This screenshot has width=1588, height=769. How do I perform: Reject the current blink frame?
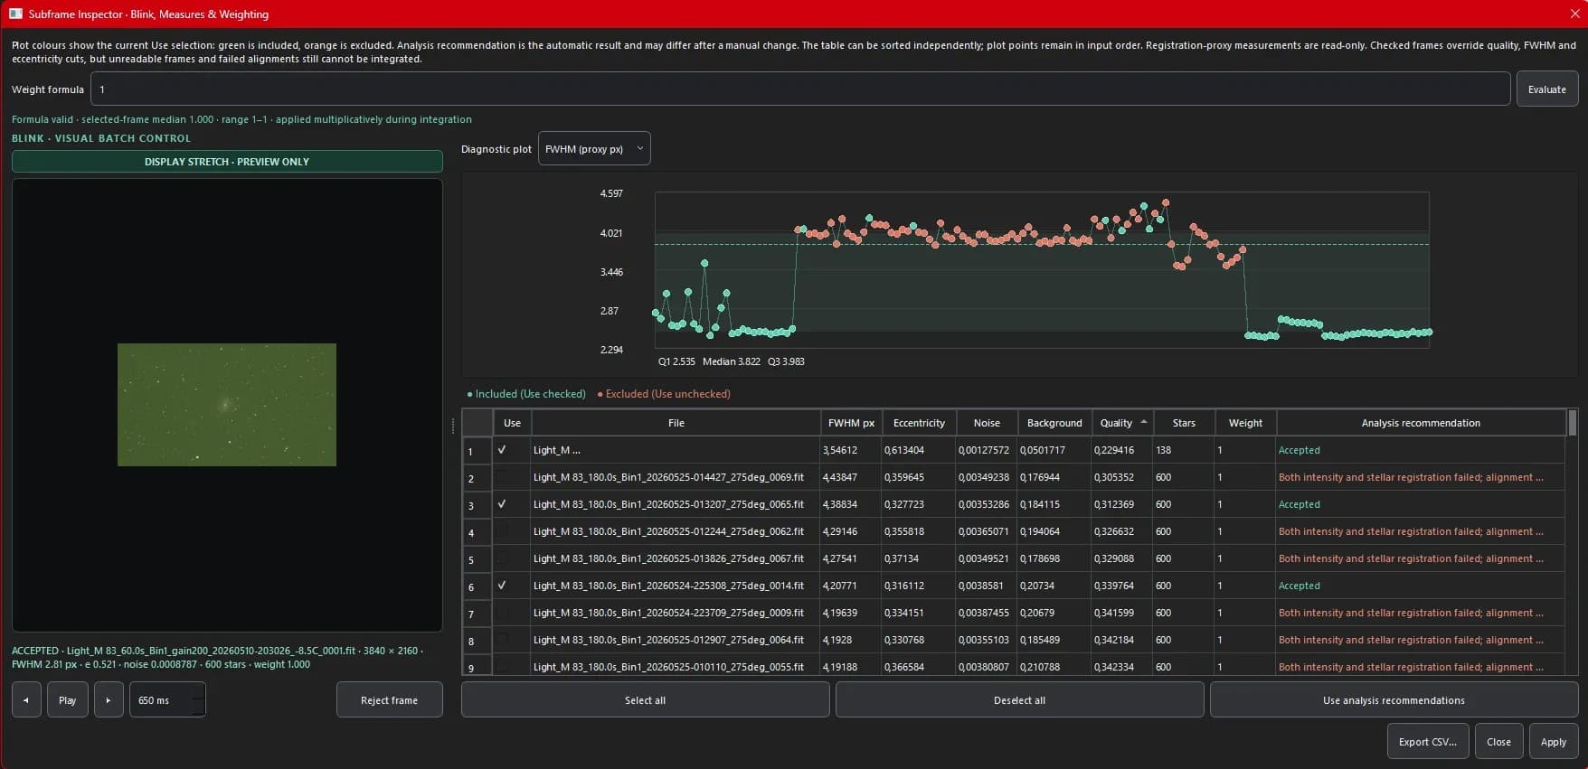[x=389, y=700]
